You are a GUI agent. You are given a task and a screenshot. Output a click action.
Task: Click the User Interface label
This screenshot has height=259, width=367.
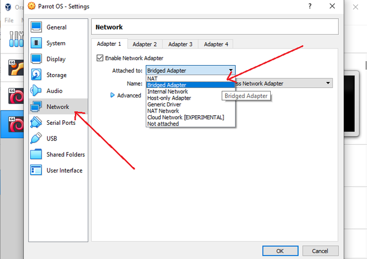click(x=65, y=170)
